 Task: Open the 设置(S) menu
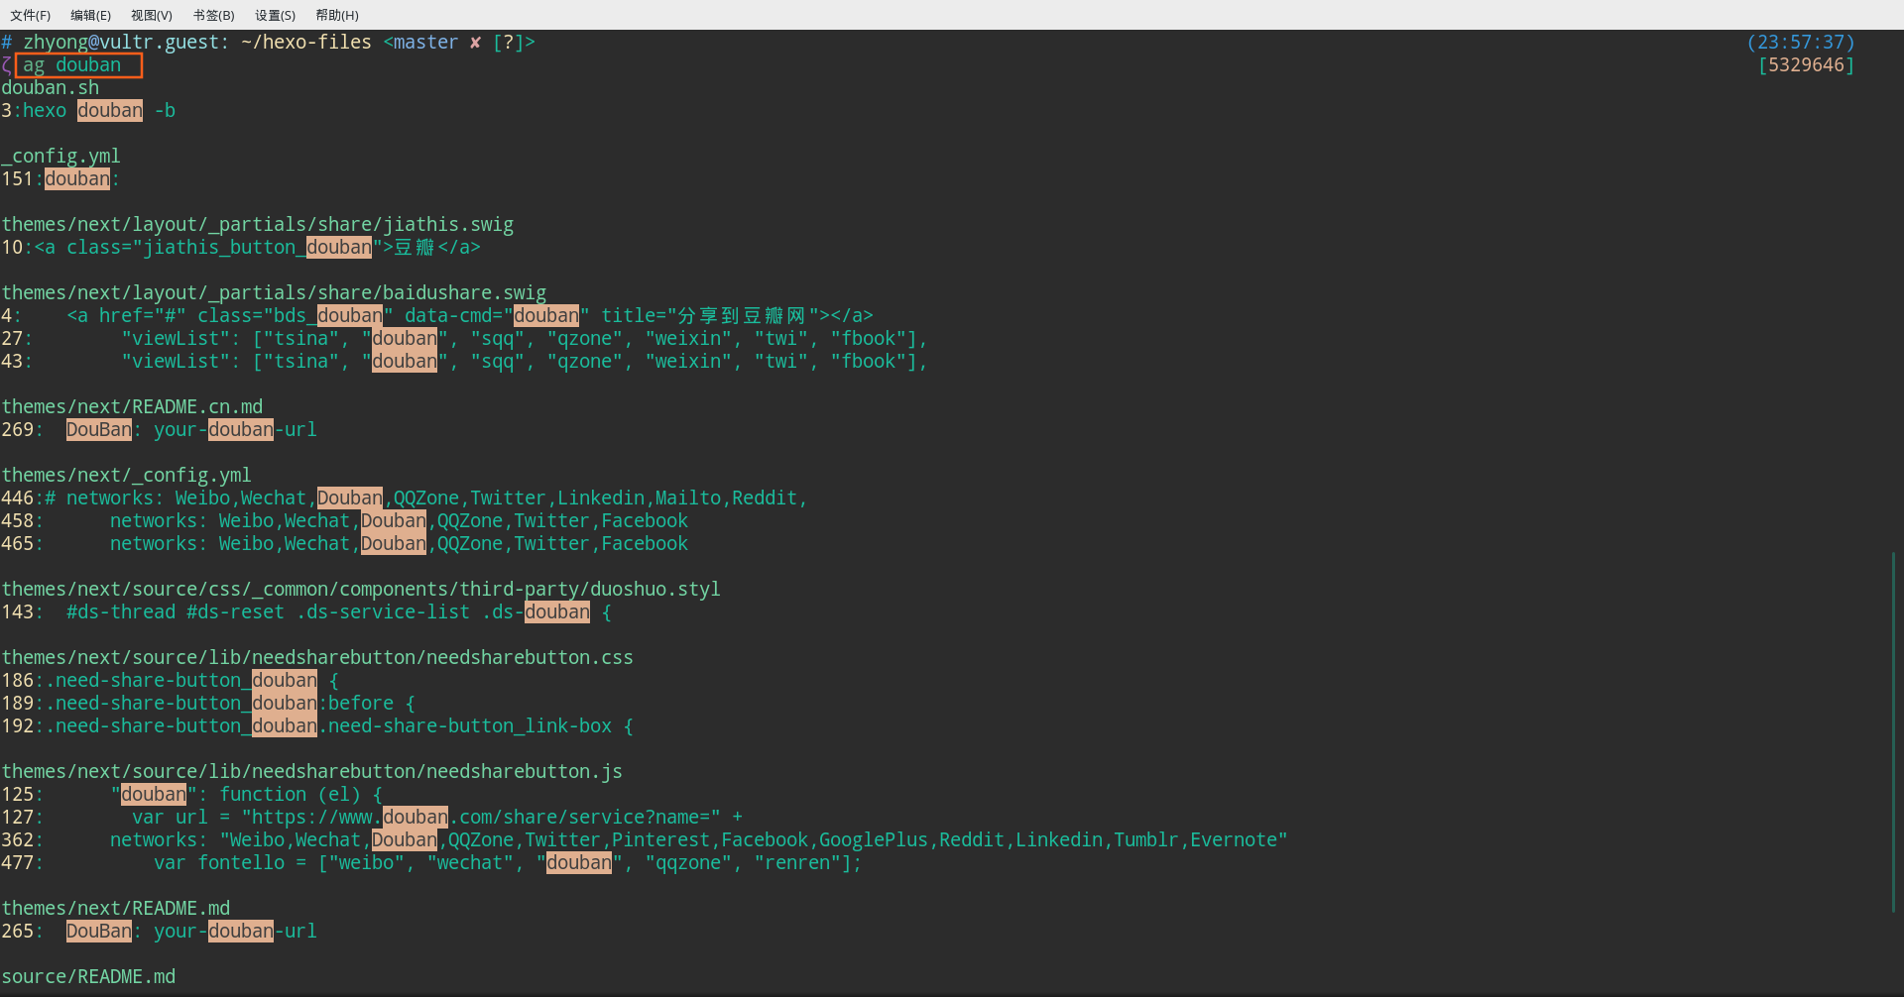pyautogui.click(x=275, y=15)
